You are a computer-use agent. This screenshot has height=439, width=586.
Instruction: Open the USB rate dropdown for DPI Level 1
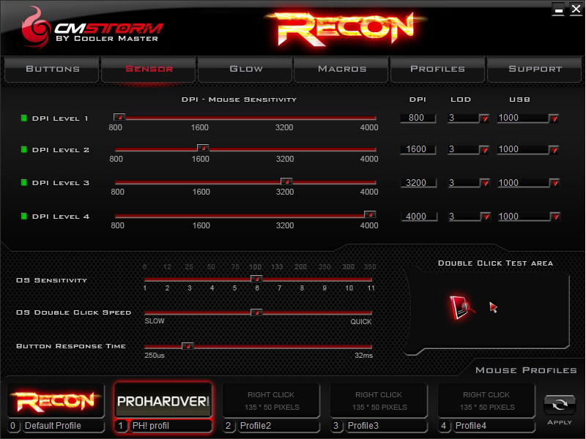click(x=554, y=119)
